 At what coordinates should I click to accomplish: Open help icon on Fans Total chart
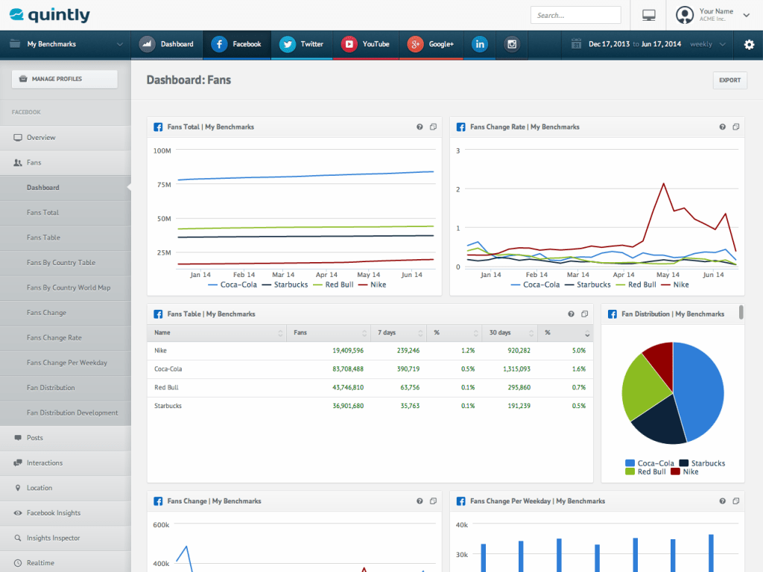click(420, 127)
